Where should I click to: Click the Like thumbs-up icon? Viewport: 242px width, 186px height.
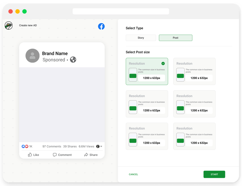(30, 155)
